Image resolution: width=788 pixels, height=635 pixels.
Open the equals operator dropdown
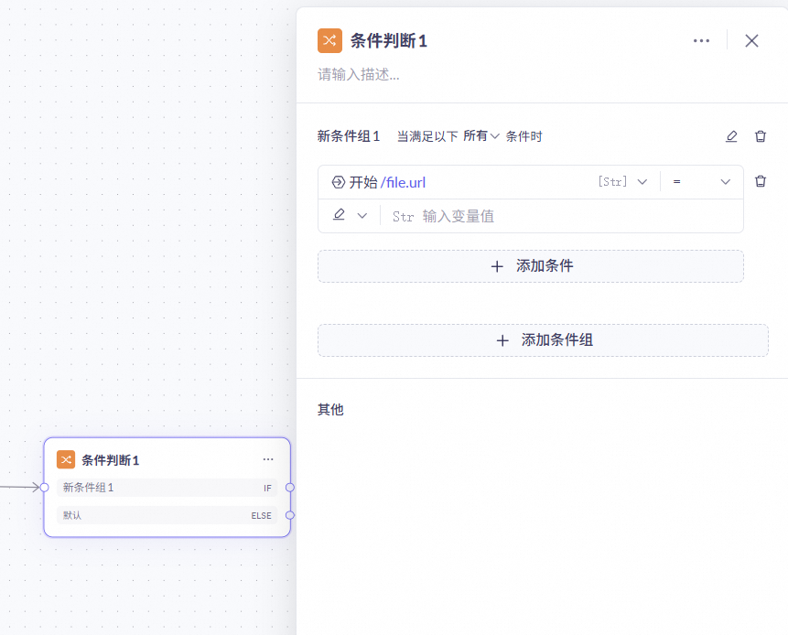(702, 182)
